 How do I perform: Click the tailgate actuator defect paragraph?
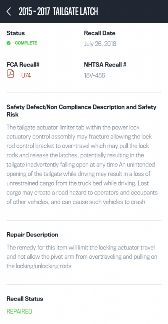tap(82, 165)
